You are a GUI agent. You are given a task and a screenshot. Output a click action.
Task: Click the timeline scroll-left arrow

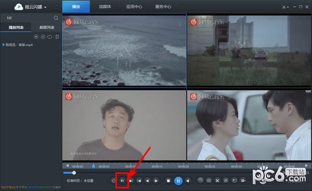tap(68, 165)
